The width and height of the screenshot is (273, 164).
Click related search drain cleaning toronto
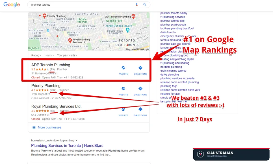173,71
